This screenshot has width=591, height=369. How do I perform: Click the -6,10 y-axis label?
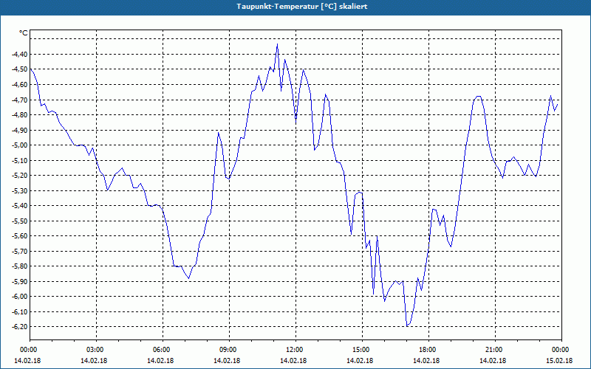[20, 311]
